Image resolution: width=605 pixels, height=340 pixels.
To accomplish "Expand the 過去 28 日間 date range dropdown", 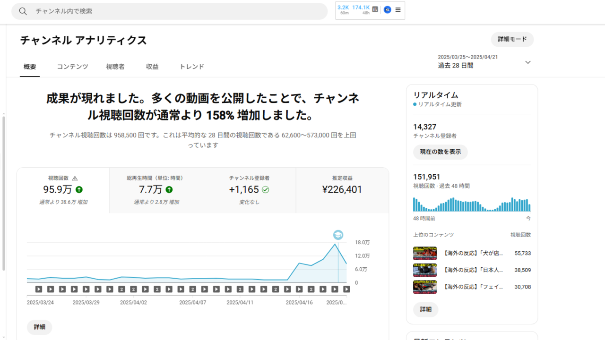I will coord(528,62).
